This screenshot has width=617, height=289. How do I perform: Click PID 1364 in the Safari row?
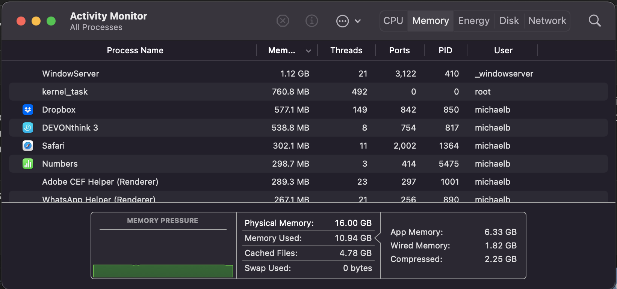[449, 146]
